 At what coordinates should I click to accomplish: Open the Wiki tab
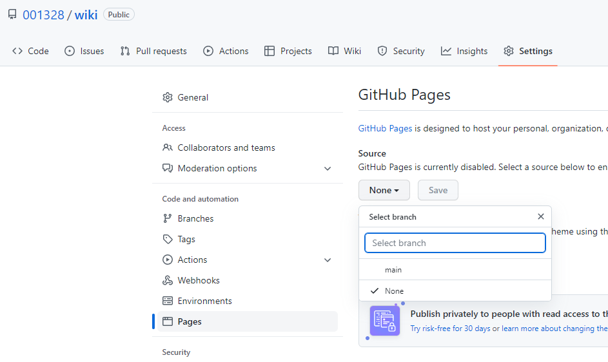[x=344, y=51]
